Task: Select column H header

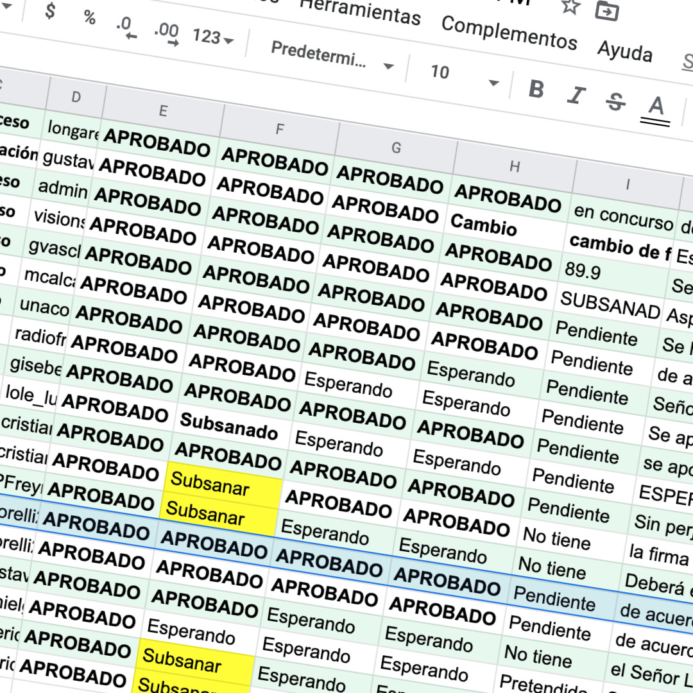Action: click(x=515, y=167)
